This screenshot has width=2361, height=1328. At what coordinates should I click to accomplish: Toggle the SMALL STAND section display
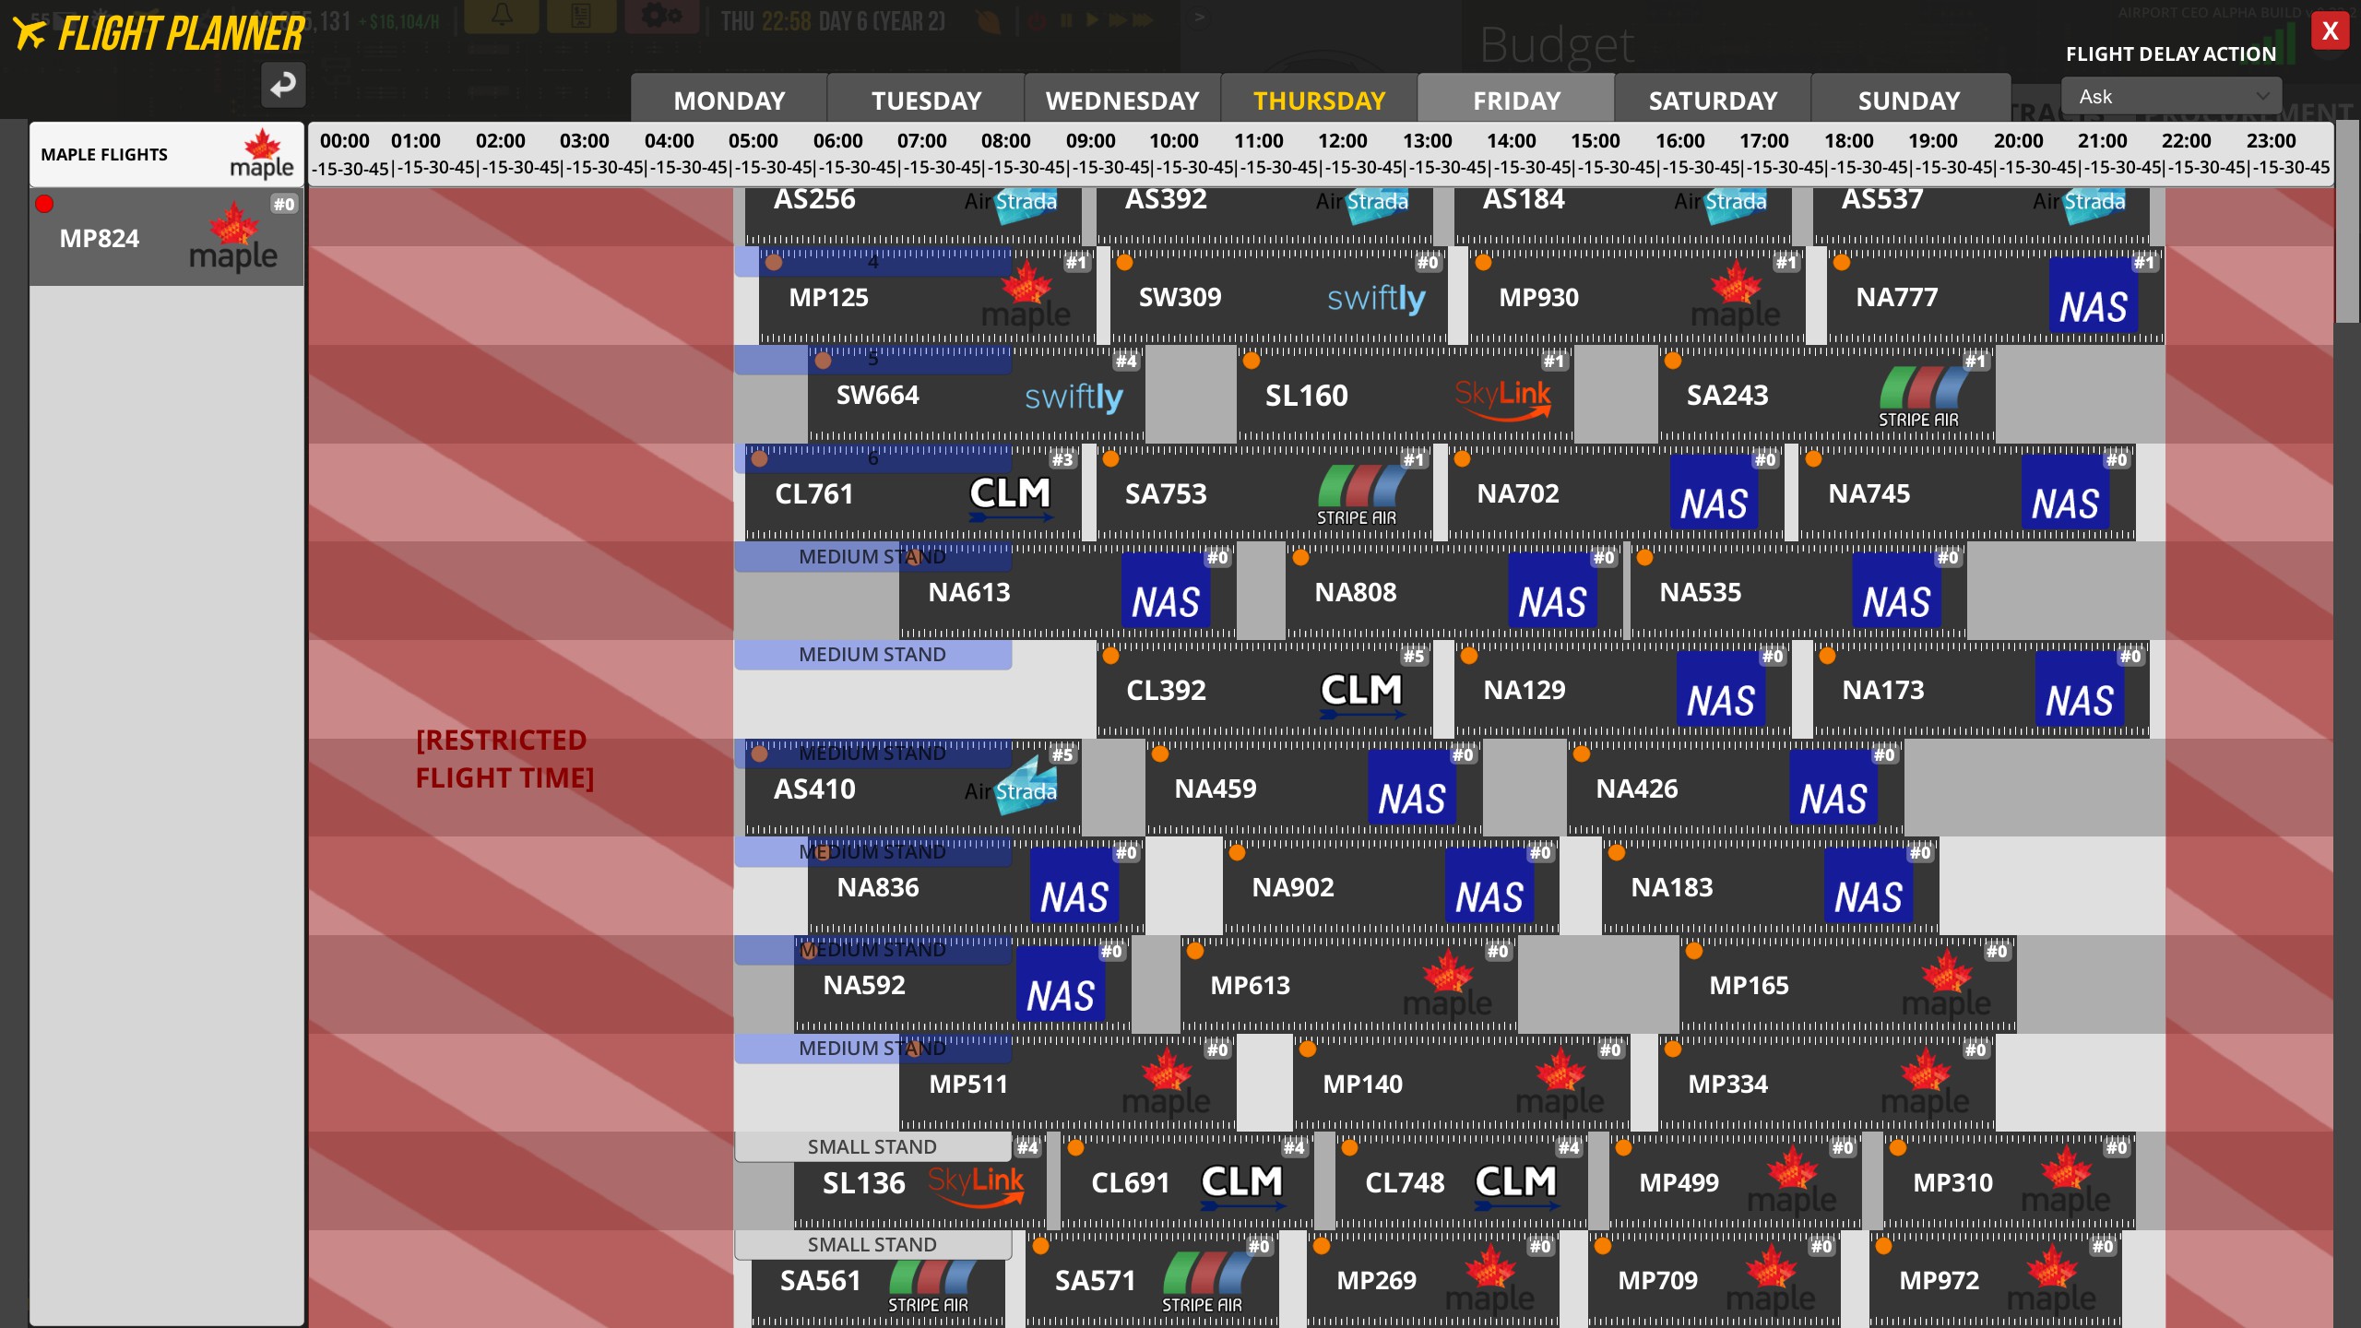[x=874, y=1144]
